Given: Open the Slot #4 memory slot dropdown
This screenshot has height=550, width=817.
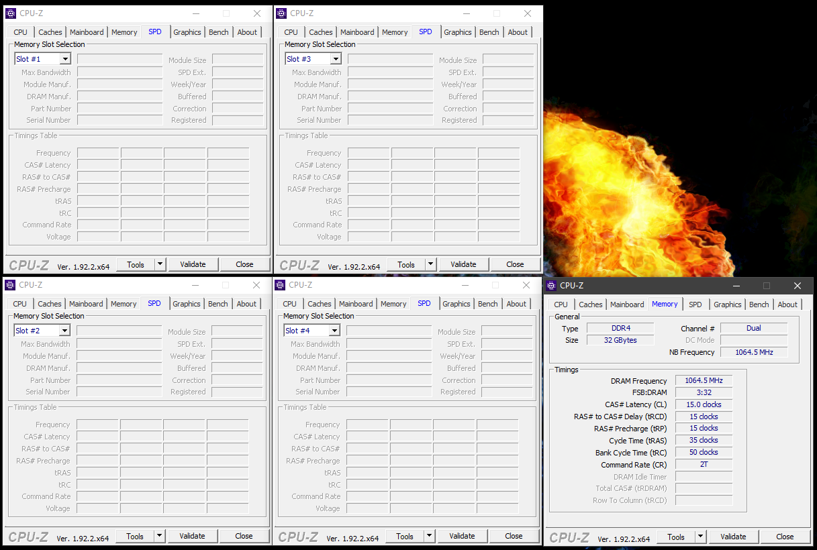Looking at the screenshot, I should [x=334, y=331].
